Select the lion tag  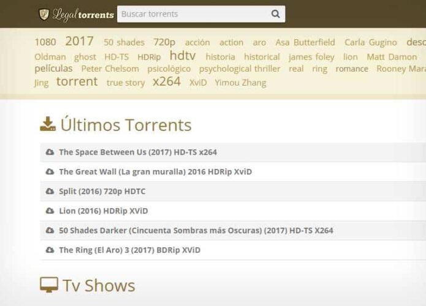pyautogui.click(x=351, y=57)
